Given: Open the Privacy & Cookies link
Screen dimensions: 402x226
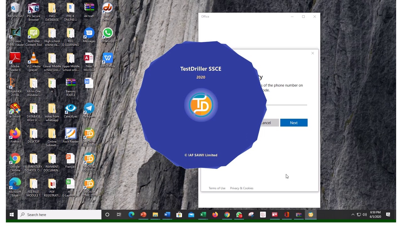Looking at the screenshot, I should [242, 188].
